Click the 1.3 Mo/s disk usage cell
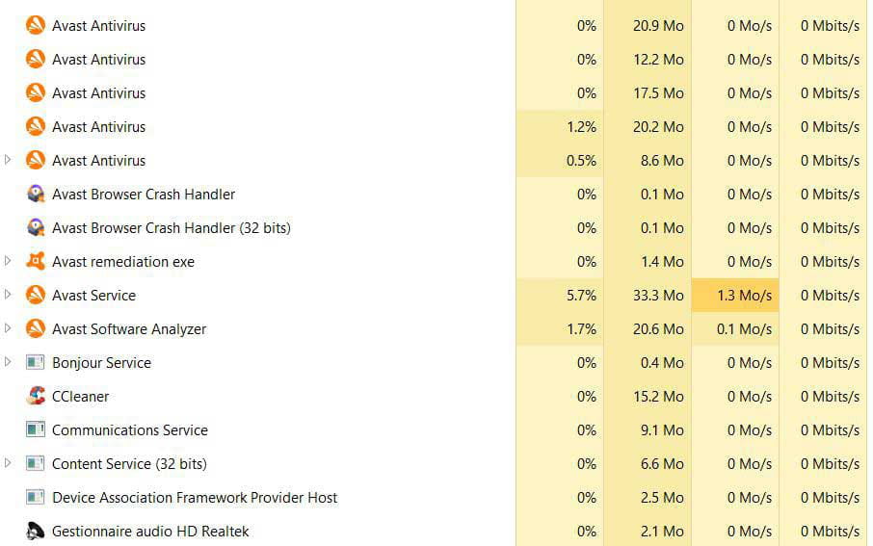 click(x=735, y=295)
